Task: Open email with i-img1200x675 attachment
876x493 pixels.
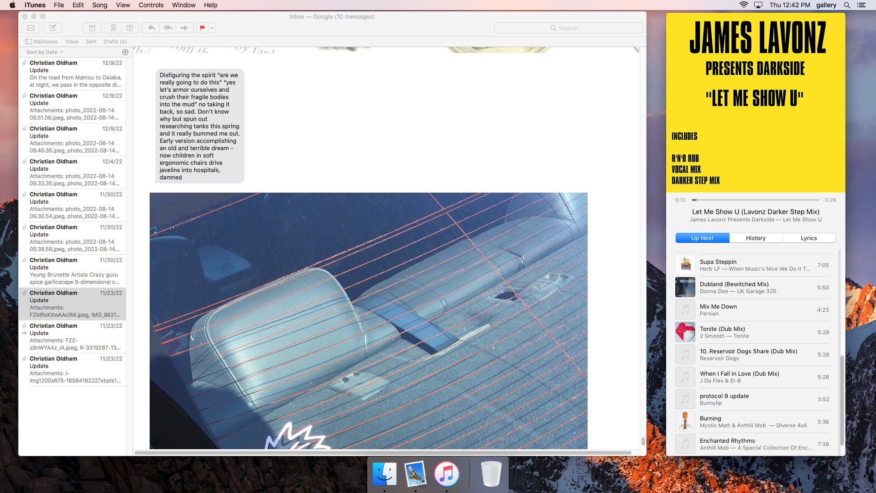Action: tap(73, 370)
